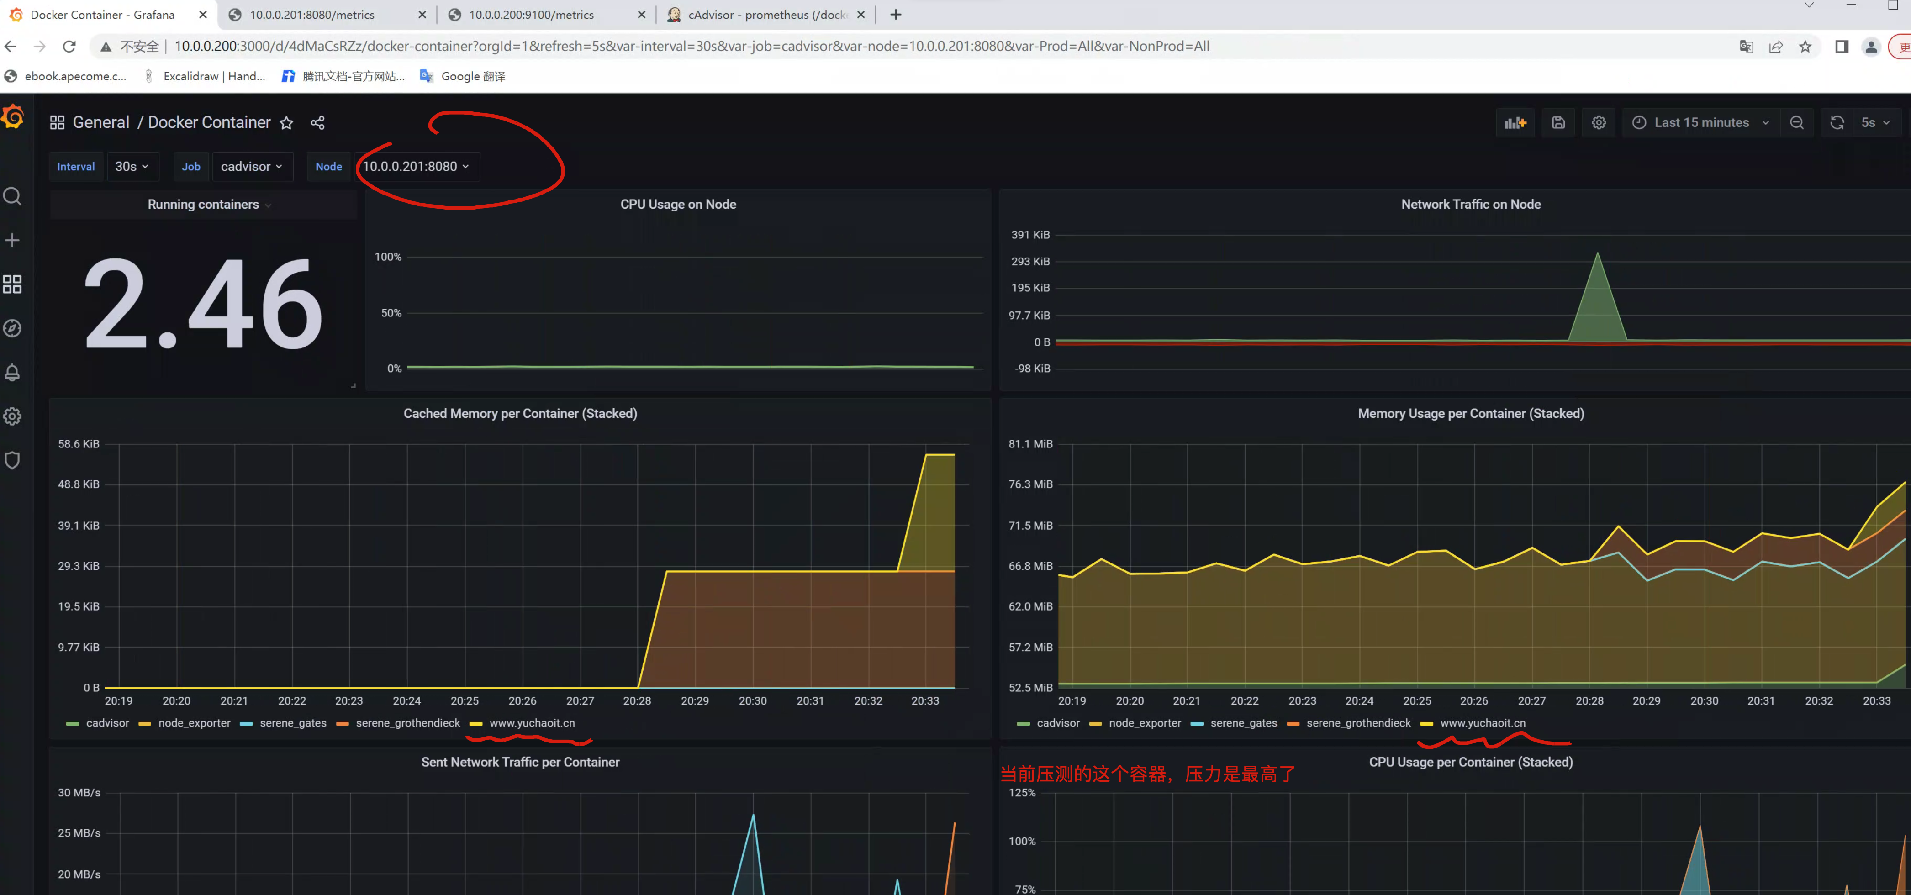Click the General breadcrumb link
Screen dimensions: 1911x895
click(101, 123)
